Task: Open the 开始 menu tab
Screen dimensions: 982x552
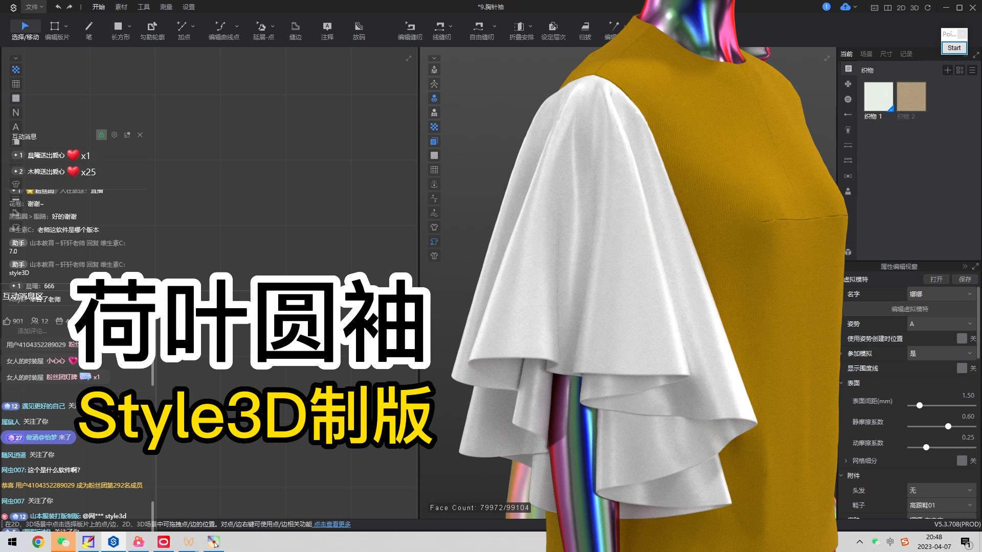Action: 98,7
